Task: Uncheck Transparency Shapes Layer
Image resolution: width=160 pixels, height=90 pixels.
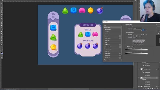Action: [x=133, y=42]
